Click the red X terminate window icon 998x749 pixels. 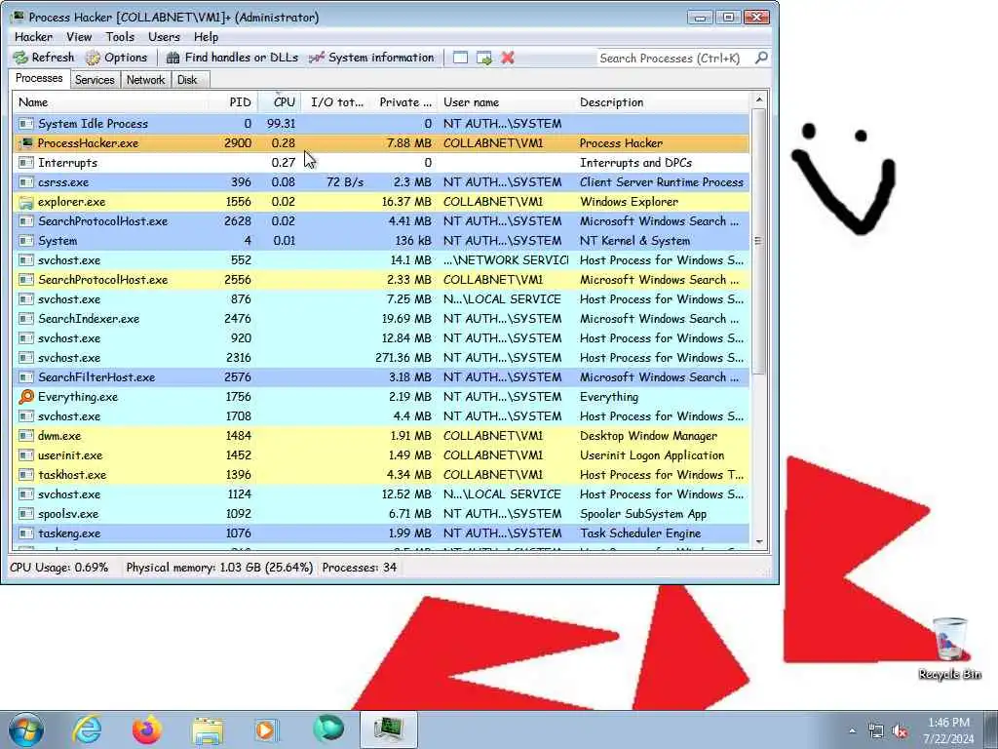point(507,58)
